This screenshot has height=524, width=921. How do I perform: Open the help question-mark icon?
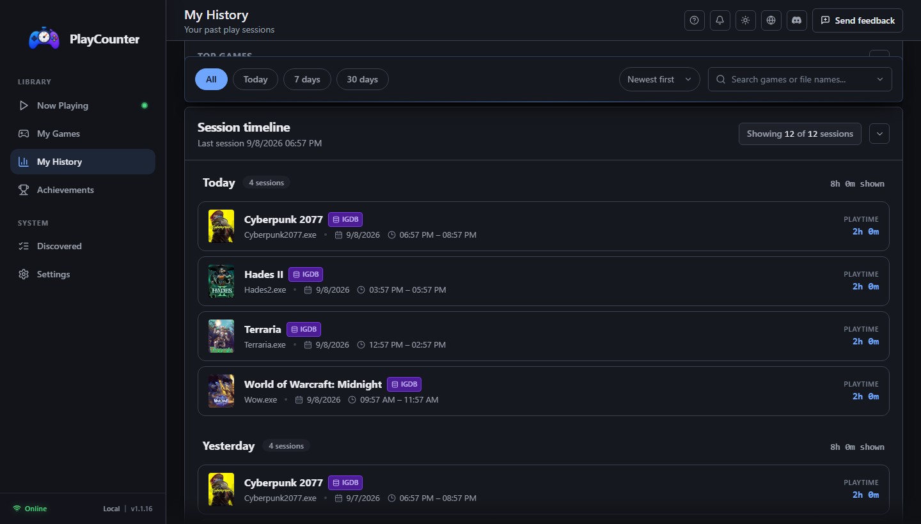(695, 20)
